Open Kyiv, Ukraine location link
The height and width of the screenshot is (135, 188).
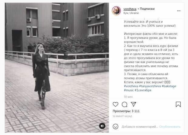(x=131, y=13)
